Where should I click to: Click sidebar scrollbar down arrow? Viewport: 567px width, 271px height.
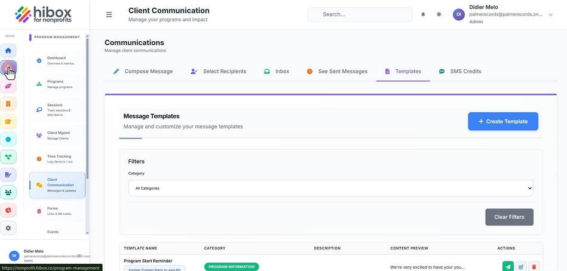pyautogui.click(x=87, y=233)
